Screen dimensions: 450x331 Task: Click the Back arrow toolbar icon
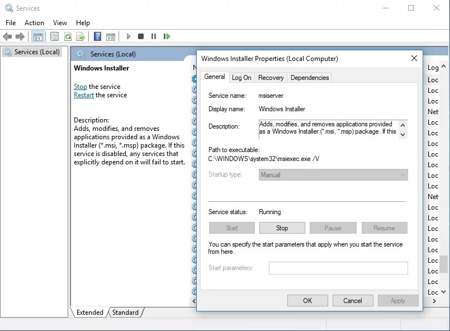[7, 36]
